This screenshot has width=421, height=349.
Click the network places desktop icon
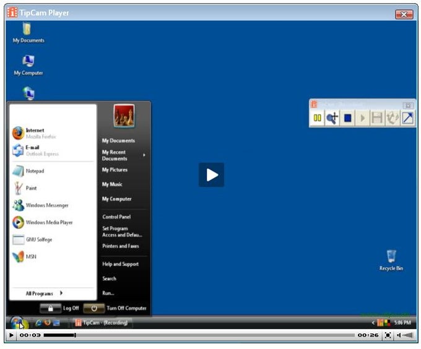[28, 93]
